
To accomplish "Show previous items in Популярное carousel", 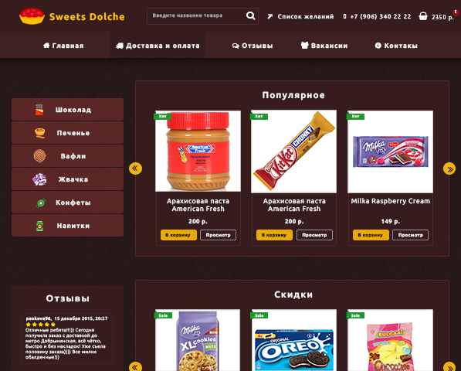I will click(x=135, y=168).
